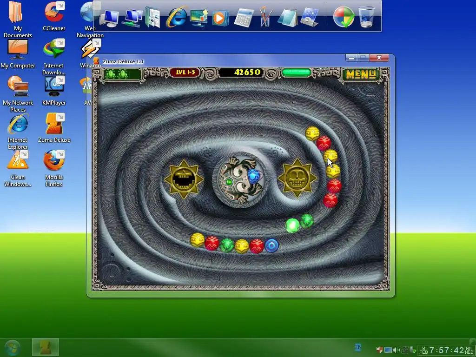Click the blue ring ball in the chain

tap(271, 245)
